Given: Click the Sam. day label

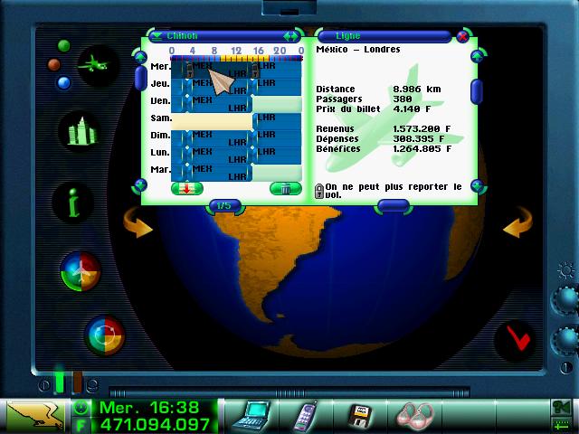Looking at the screenshot, I should point(161,118).
